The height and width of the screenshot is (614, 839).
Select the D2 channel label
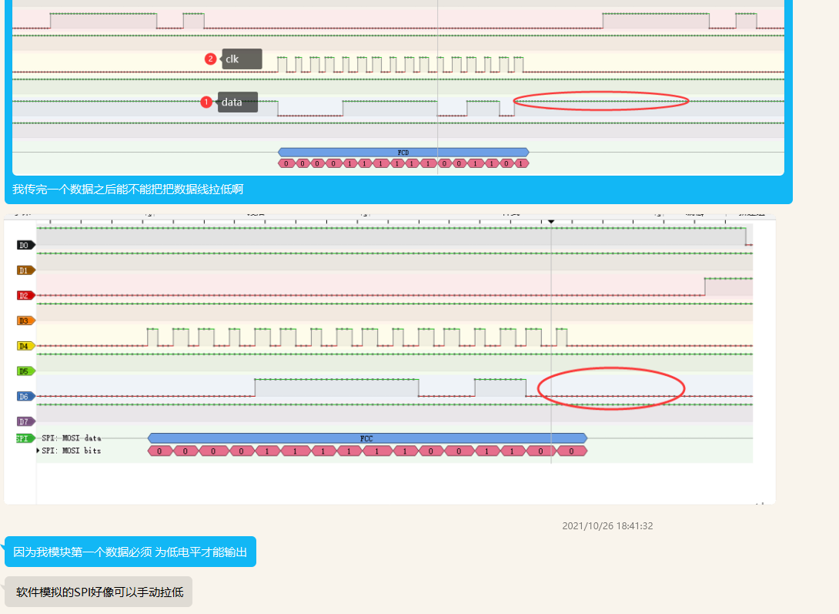(25, 294)
